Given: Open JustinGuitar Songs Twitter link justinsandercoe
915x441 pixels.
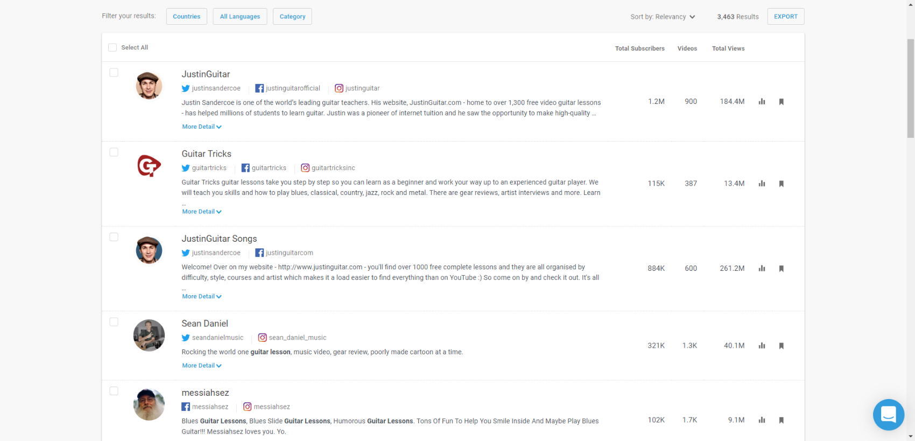Looking at the screenshot, I should click(211, 253).
